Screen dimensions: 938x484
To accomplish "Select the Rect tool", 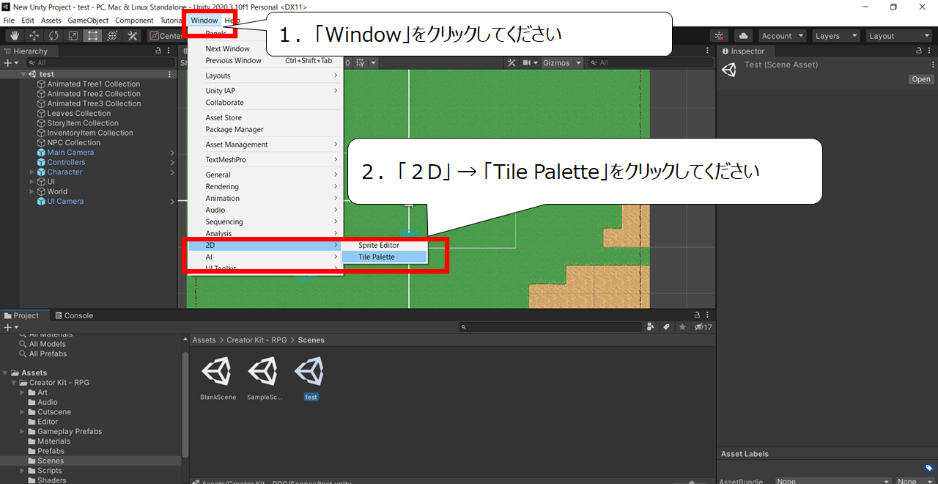I will tap(92, 36).
